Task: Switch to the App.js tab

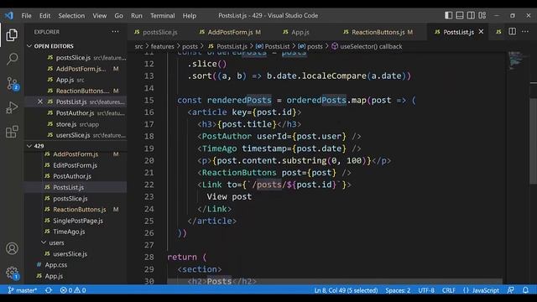Action: point(300,32)
